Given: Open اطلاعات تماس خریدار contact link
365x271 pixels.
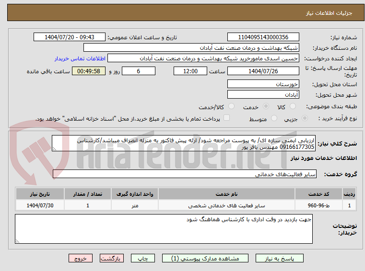Looking at the screenshot, I should coord(80,58).
